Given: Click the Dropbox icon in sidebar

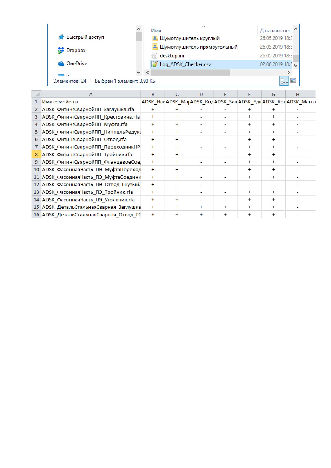Looking at the screenshot, I should (x=61, y=50).
